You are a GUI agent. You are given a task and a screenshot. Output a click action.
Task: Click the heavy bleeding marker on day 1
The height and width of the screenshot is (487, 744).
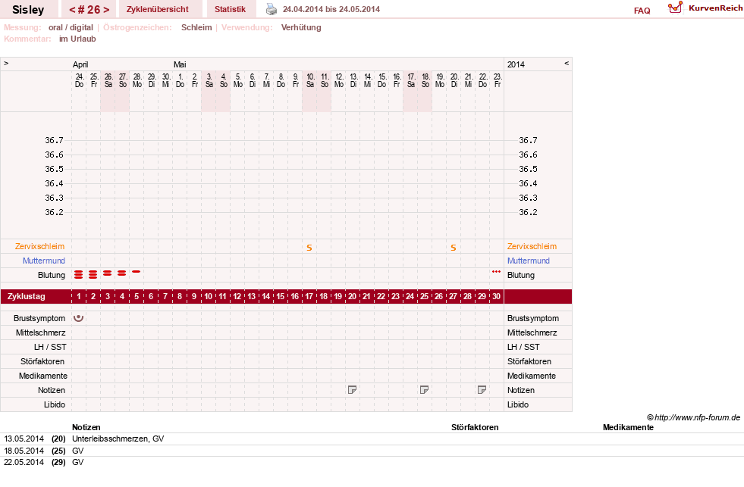coord(79,274)
